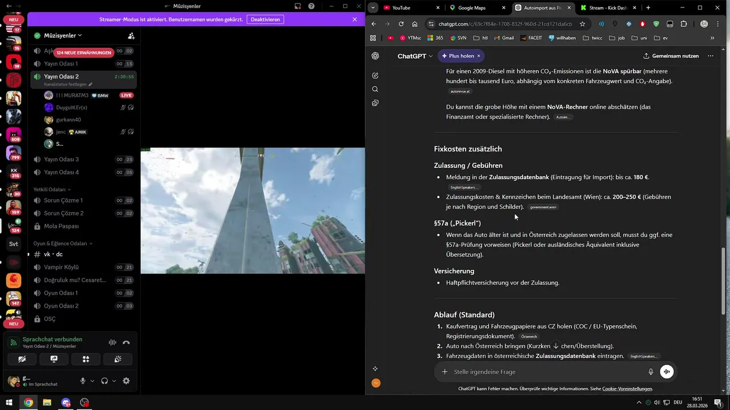This screenshot has height=410, width=730.
Task: Open the KK server icon with 315 badge
Action: (x=14, y=171)
